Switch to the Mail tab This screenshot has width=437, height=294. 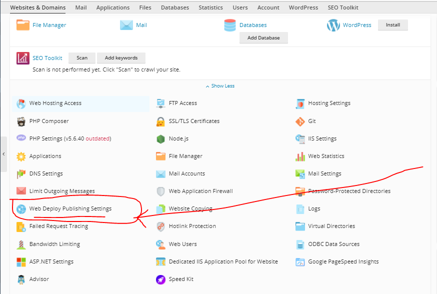click(81, 7)
